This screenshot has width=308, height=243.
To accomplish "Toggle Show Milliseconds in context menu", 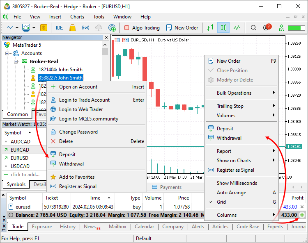I will (242, 183).
